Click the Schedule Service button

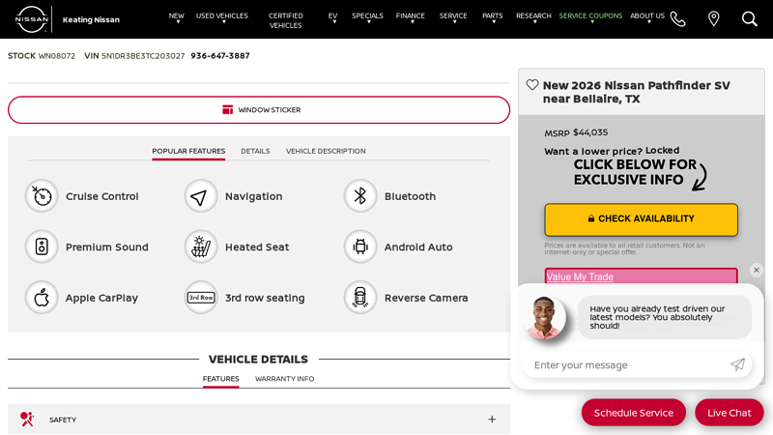point(633,413)
